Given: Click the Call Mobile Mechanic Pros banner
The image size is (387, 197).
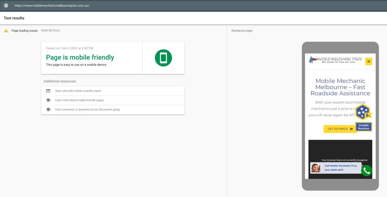Looking at the screenshot, I should pos(341,168).
